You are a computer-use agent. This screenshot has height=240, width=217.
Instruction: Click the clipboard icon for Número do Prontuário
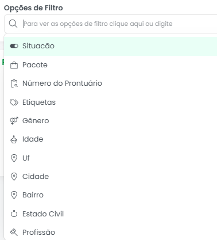[x=14, y=83]
